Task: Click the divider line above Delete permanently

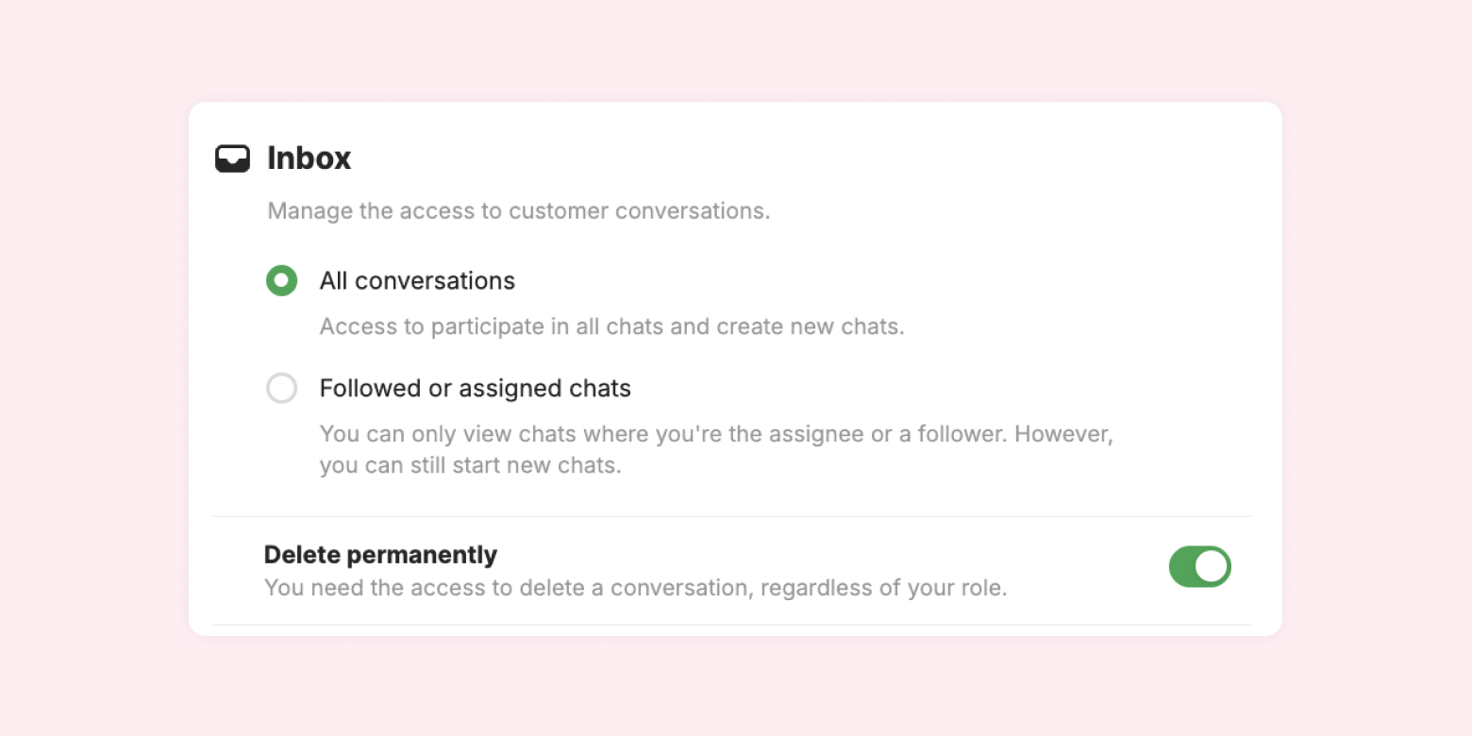Action: (x=731, y=516)
